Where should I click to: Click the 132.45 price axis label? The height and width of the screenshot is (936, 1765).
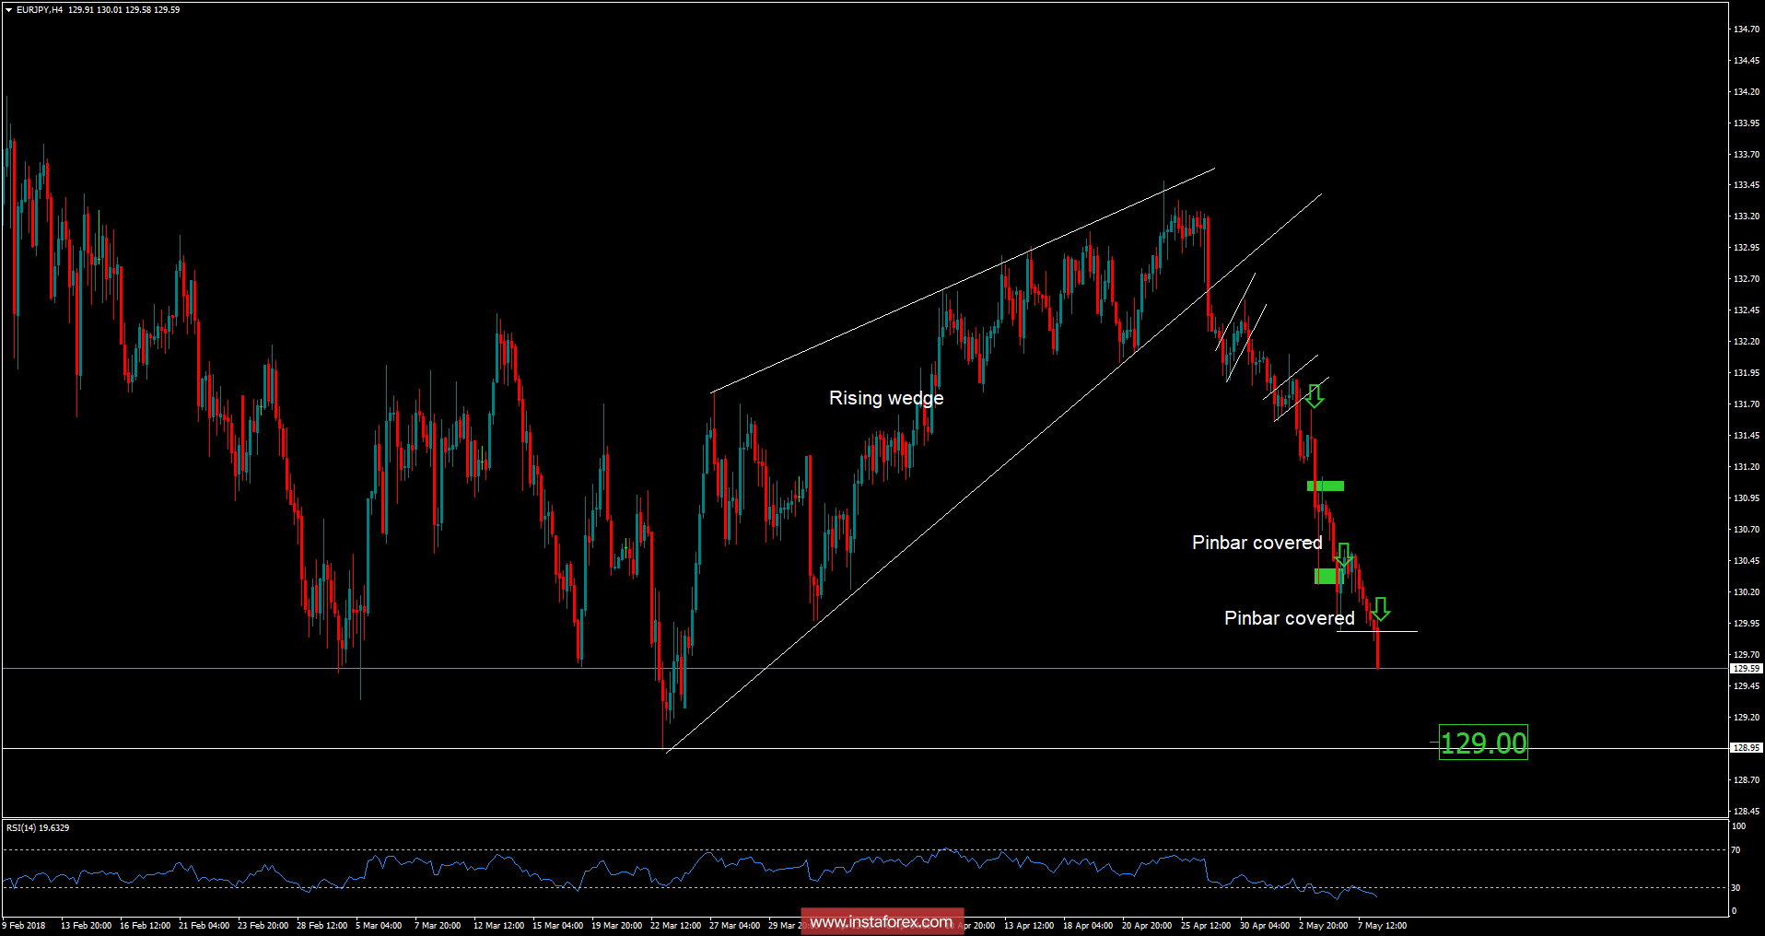(x=1747, y=310)
